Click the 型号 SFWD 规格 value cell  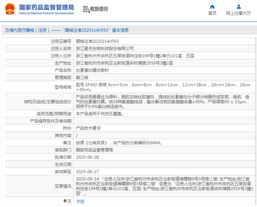[163, 87]
